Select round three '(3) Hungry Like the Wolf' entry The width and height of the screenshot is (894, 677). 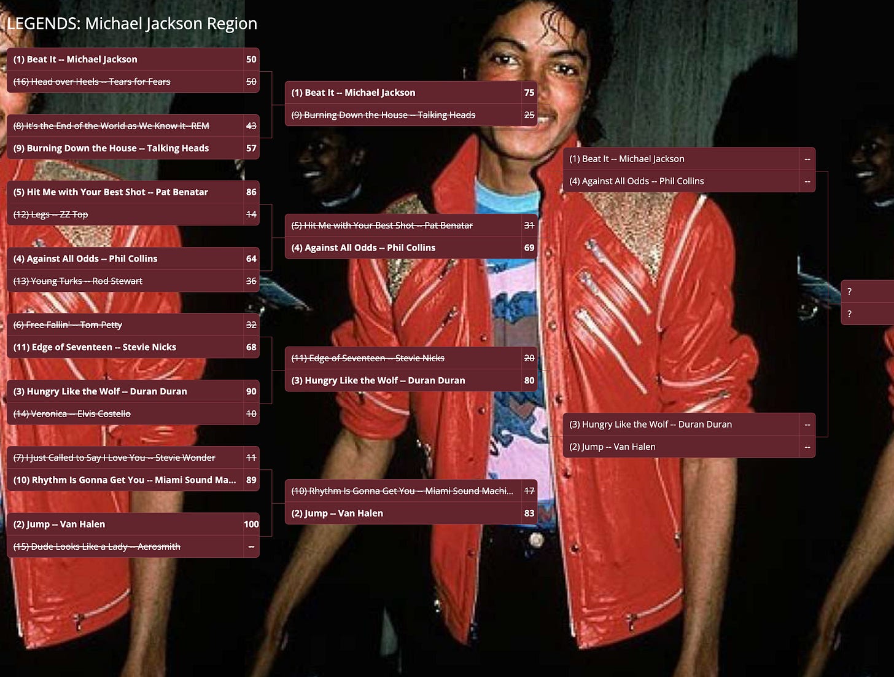tap(690, 425)
